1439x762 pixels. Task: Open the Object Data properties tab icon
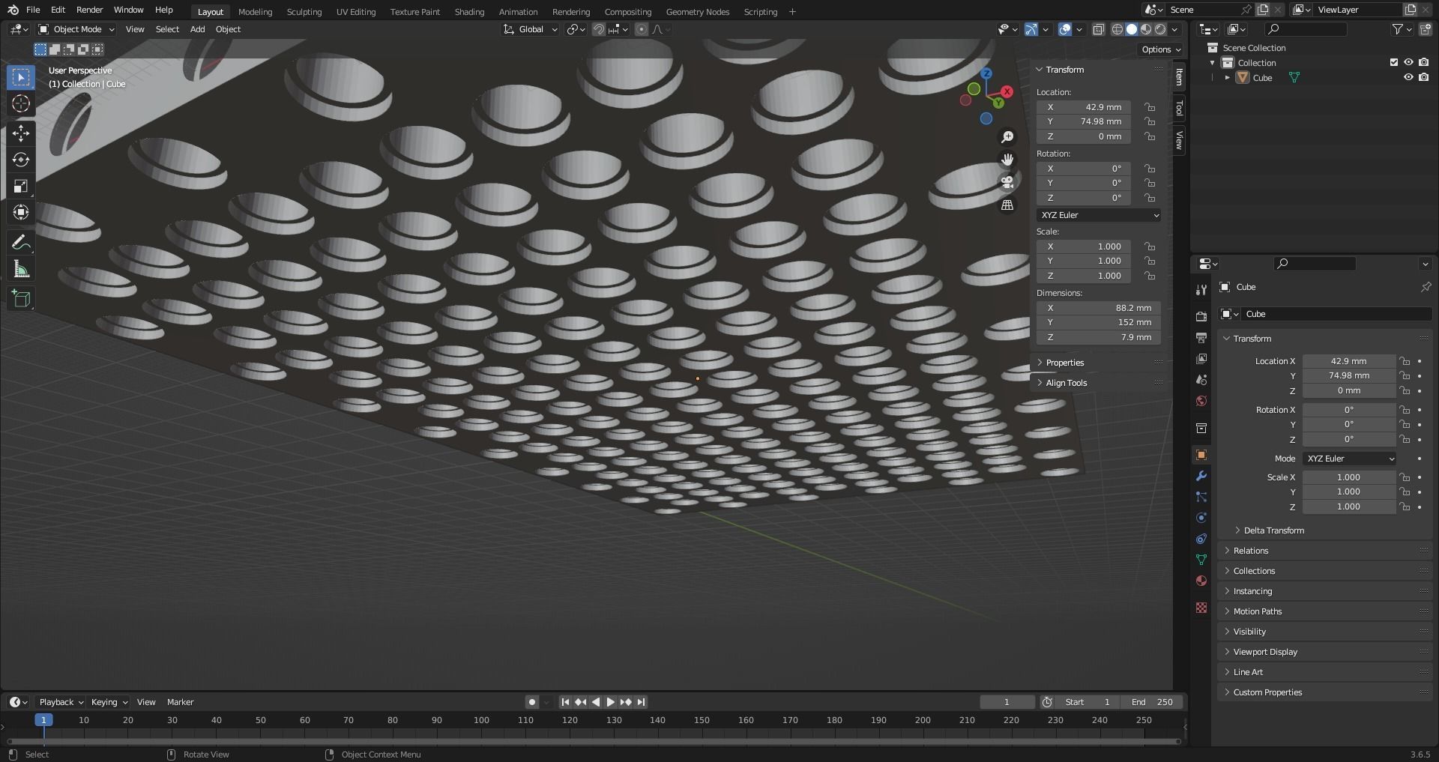(1201, 560)
